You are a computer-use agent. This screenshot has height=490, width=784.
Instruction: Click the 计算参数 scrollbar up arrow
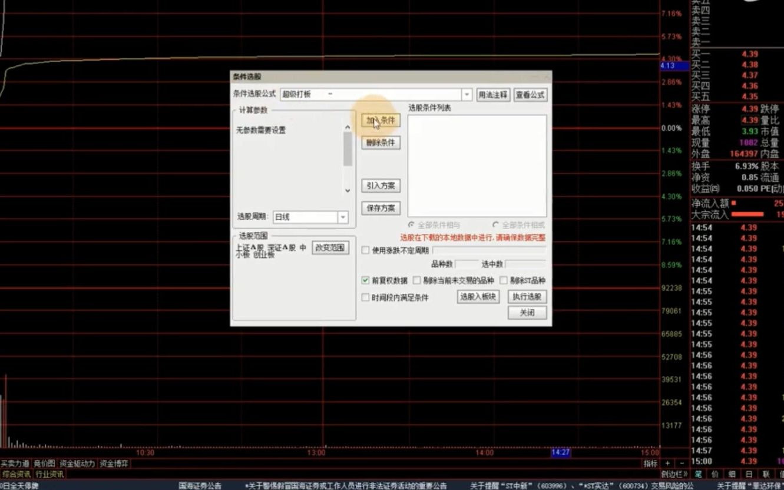click(348, 127)
